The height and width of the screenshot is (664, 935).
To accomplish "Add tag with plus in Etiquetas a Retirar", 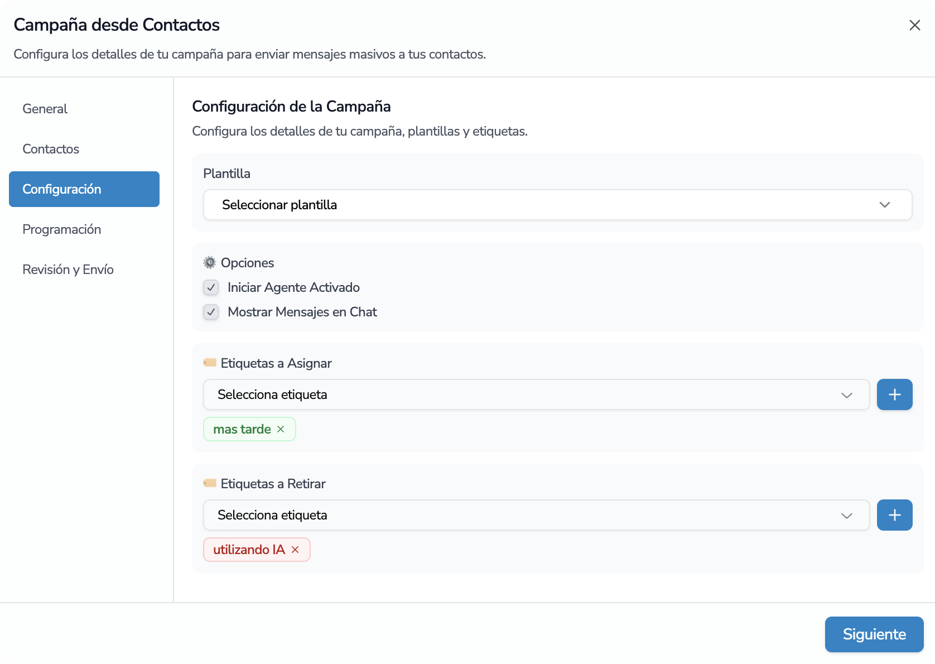I will tap(894, 515).
